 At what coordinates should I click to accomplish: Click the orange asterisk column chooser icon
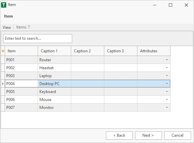click(3, 51)
